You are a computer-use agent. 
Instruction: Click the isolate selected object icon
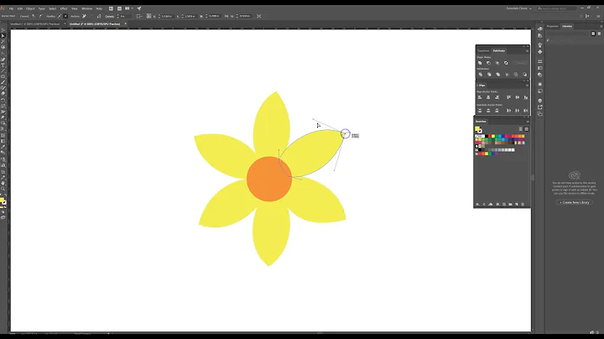[x=259, y=16]
